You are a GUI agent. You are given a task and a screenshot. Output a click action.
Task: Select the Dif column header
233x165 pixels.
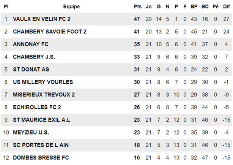click(226, 6)
